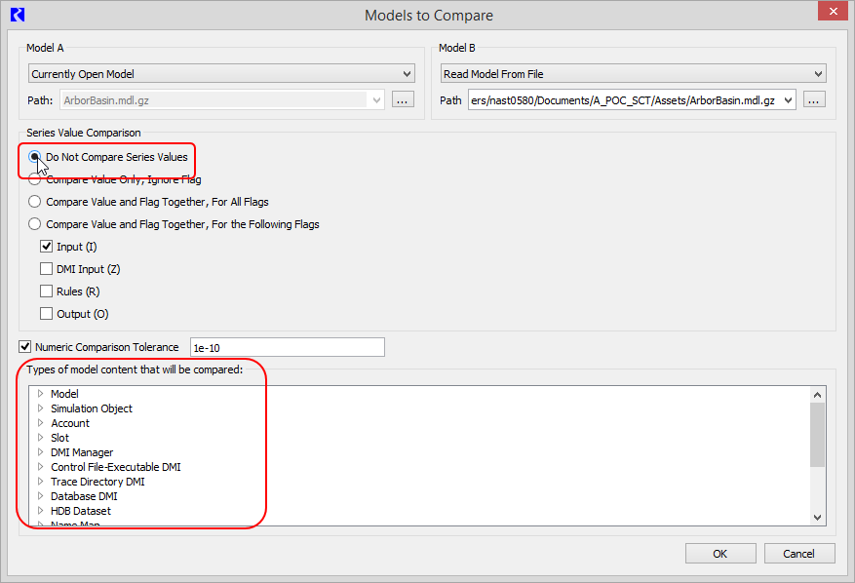
Task: Select the HDB Dataset tree item
Action: (81, 511)
